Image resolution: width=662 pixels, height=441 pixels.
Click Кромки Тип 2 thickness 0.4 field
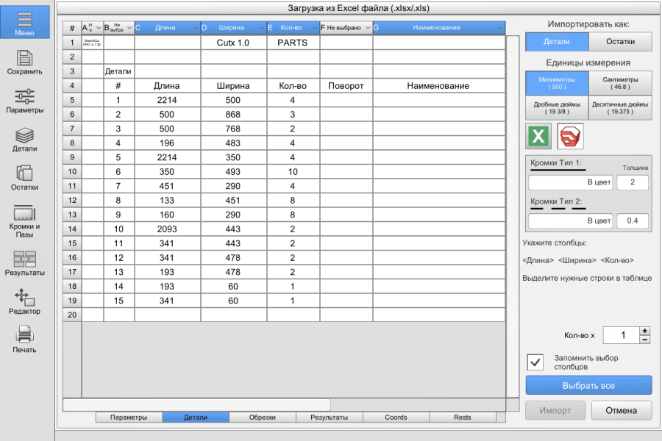(633, 220)
